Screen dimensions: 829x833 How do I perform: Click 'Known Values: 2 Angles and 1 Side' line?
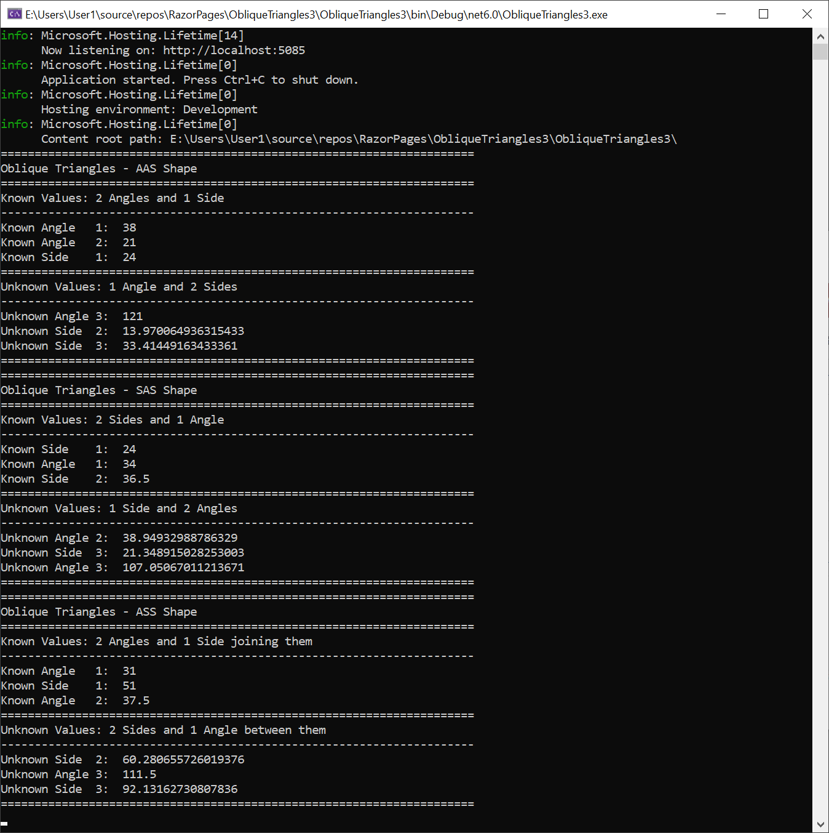pyautogui.click(x=113, y=198)
